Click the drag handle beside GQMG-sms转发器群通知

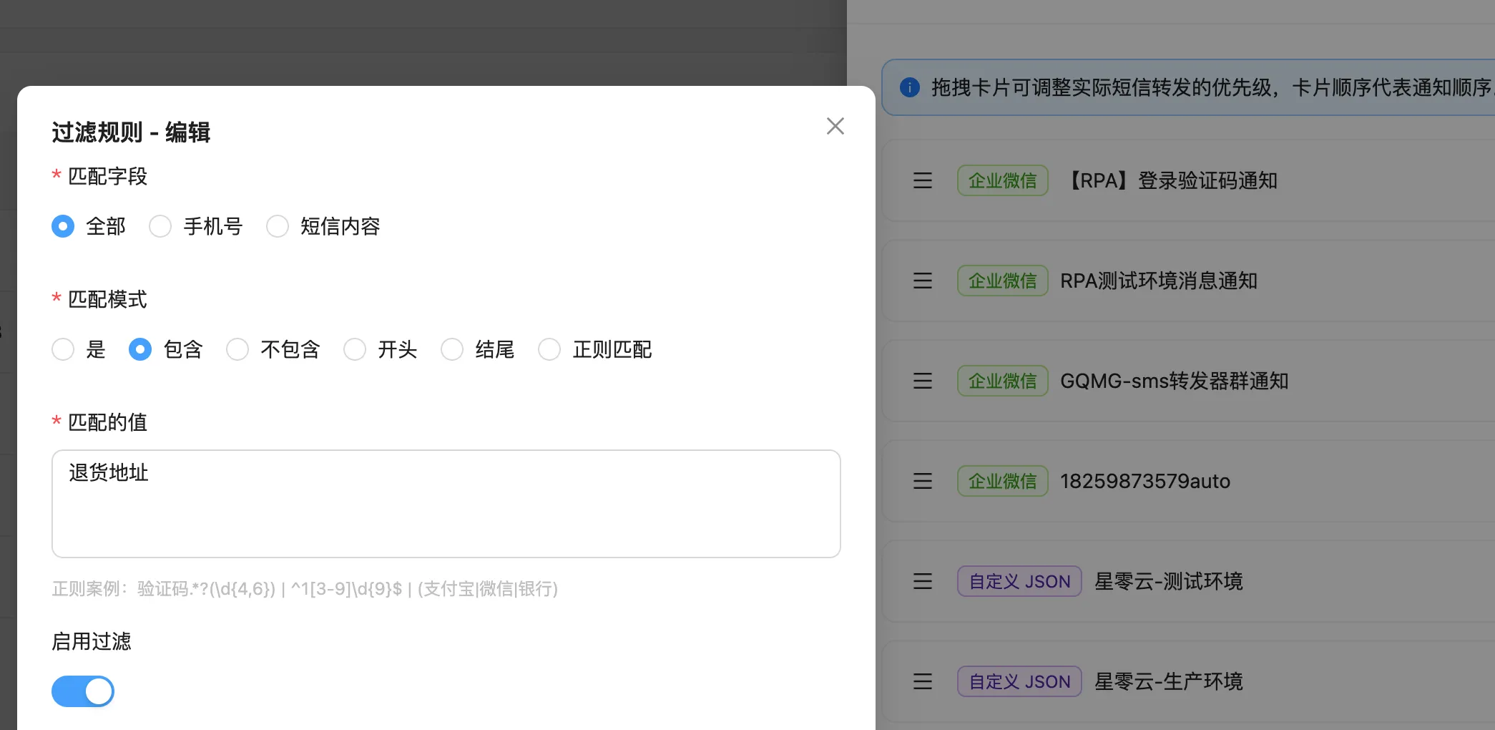pyautogui.click(x=922, y=381)
